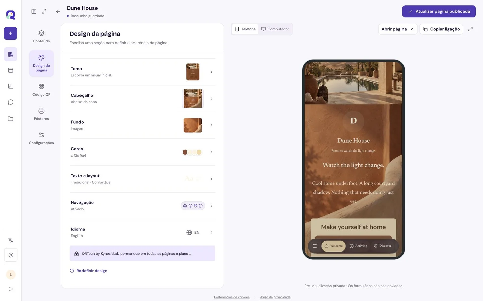Click the purple plus create button

pos(11,33)
